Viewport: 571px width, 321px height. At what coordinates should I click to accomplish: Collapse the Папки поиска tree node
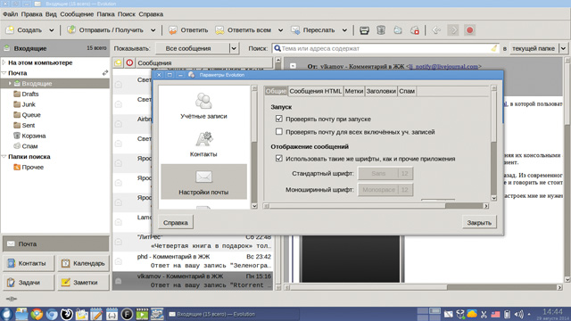tap(4, 157)
